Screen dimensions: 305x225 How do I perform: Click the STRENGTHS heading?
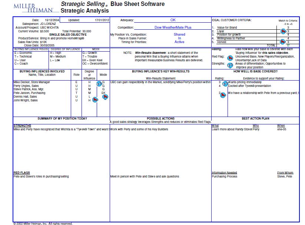tap(22, 125)
